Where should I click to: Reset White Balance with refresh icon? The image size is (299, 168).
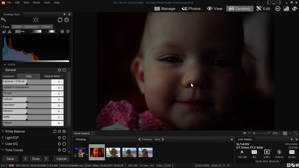(x=55, y=132)
